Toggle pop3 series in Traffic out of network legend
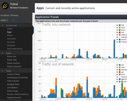Image resolution: width=127 pixels, height=101 pixels. click(x=117, y=74)
